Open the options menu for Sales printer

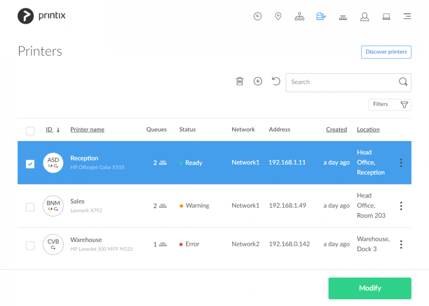pos(401,206)
